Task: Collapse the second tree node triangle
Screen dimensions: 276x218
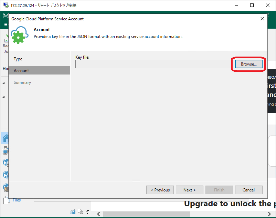Action: click(3, 97)
